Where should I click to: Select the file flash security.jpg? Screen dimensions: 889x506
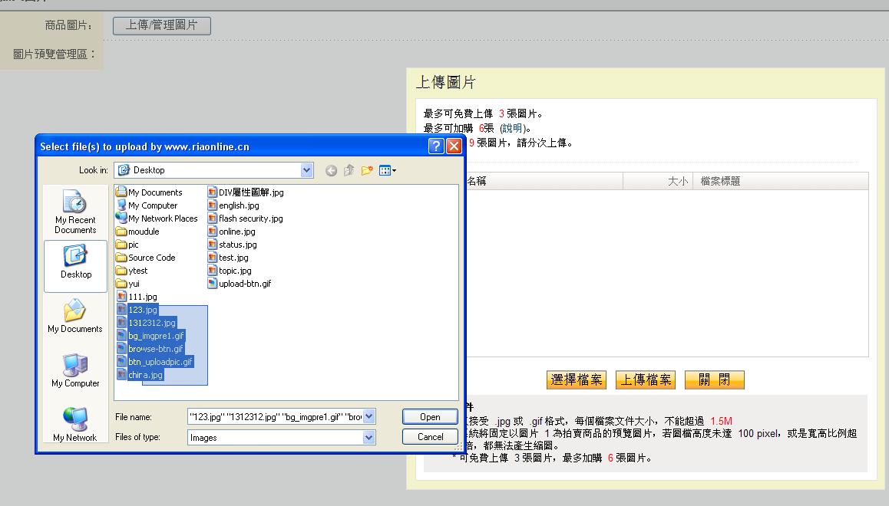[x=250, y=219]
